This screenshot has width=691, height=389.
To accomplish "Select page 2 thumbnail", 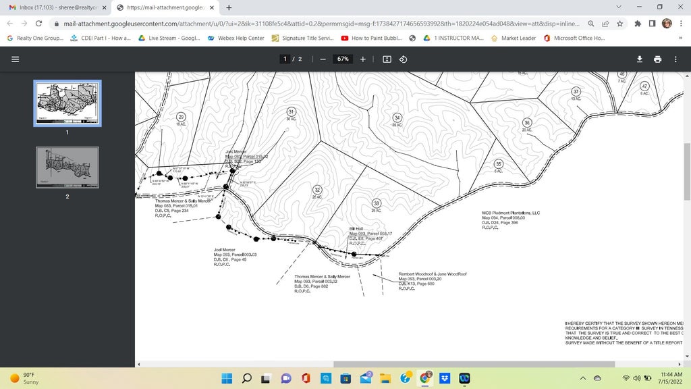I will pyautogui.click(x=67, y=167).
